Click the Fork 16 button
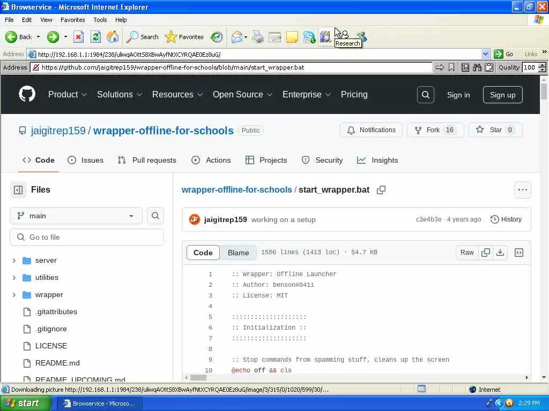Screen dimensions: 549x411 (435, 130)
